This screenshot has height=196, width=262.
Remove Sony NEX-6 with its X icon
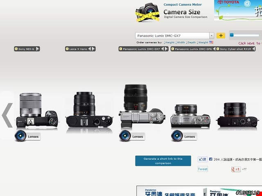[x=16, y=49]
